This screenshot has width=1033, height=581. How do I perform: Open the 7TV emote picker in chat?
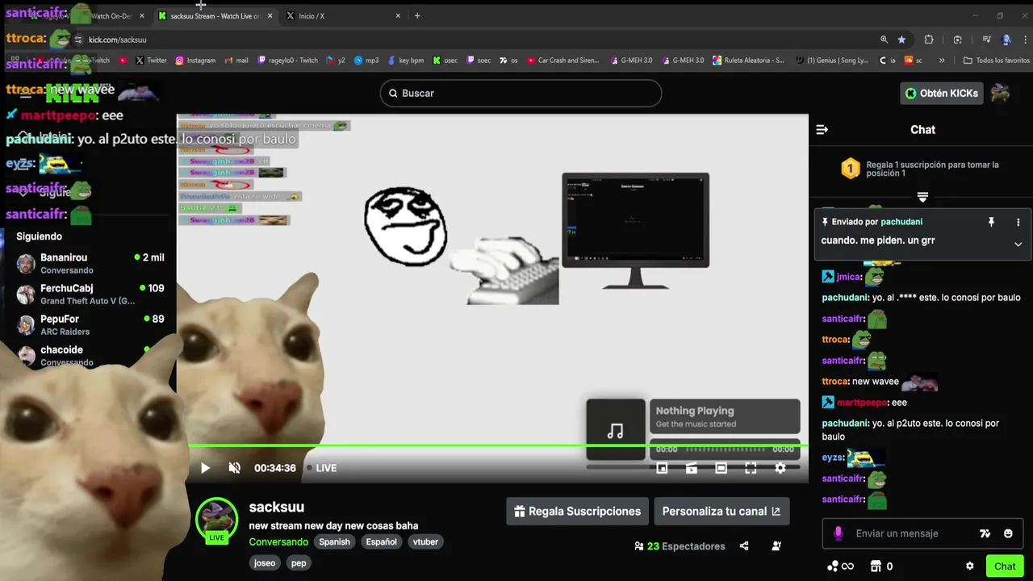click(x=985, y=533)
